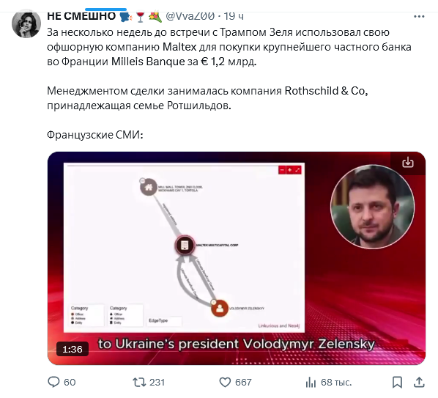Viewport: 438px width, 398px height.
Task: Share the post via the upload arrow icon
Action: [x=419, y=382]
